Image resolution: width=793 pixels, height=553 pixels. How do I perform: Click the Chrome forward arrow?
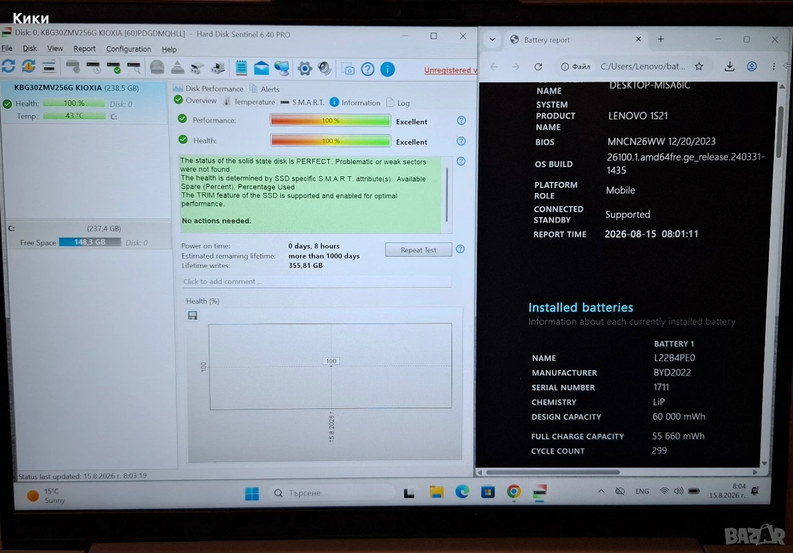(x=515, y=67)
